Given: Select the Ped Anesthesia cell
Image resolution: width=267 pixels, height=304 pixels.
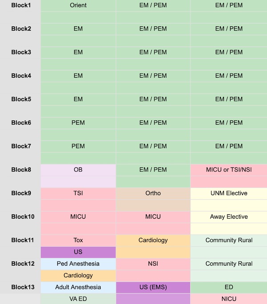Looking at the screenshot, I should pyautogui.click(x=78, y=264).
